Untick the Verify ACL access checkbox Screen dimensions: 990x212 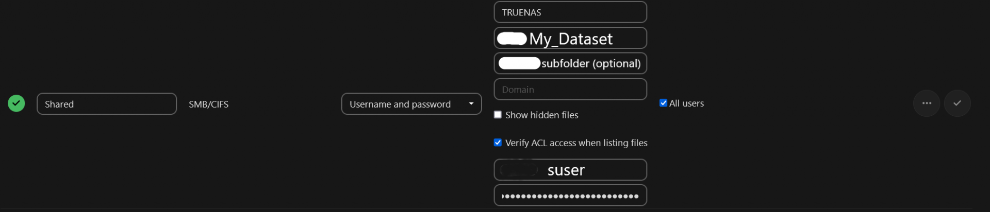[498, 143]
